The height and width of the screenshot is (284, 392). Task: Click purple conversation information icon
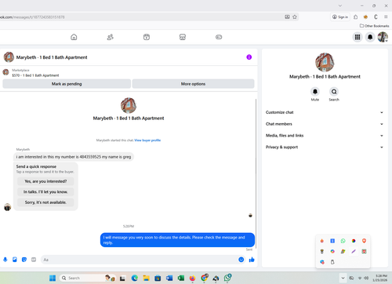tap(249, 57)
